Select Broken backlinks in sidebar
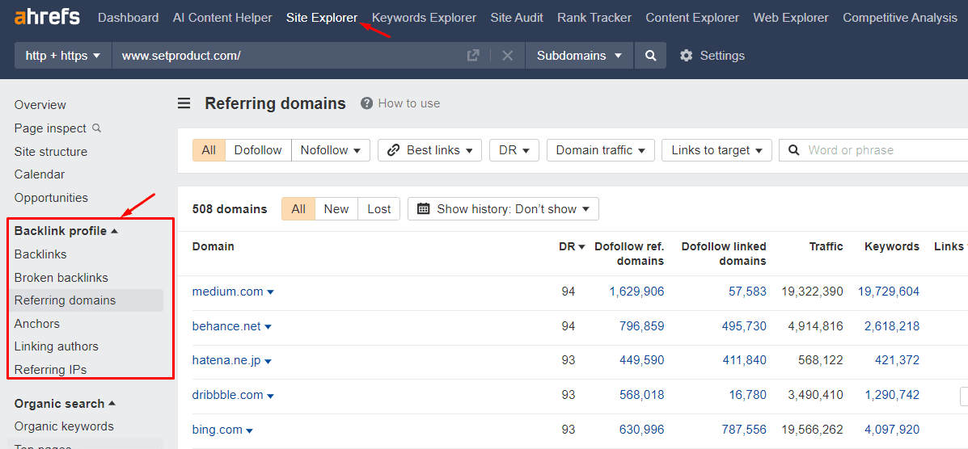 tap(61, 277)
